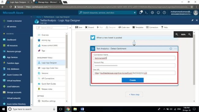
Task: Open Connectors from toolbar
Action: (152, 27)
